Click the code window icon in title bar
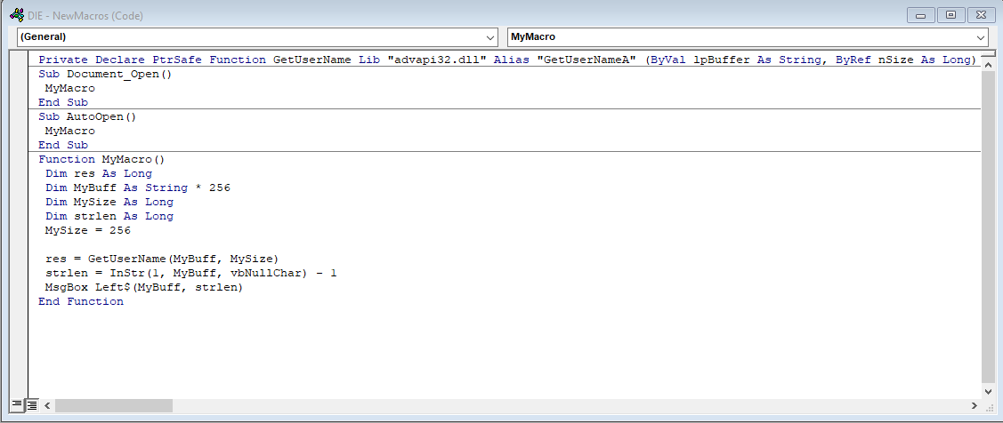Image resolution: width=1003 pixels, height=423 pixels. click(x=16, y=15)
